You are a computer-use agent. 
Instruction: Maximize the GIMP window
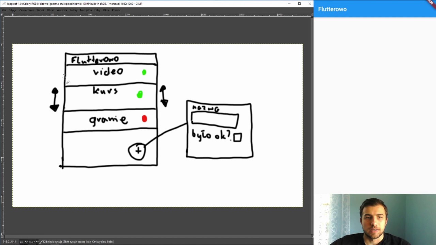(x=299, y=4)
